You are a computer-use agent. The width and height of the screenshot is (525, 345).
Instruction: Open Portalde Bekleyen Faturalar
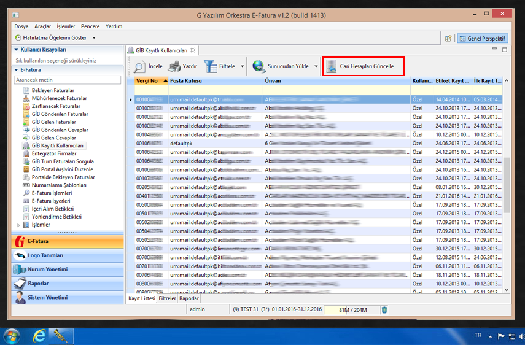63,177
